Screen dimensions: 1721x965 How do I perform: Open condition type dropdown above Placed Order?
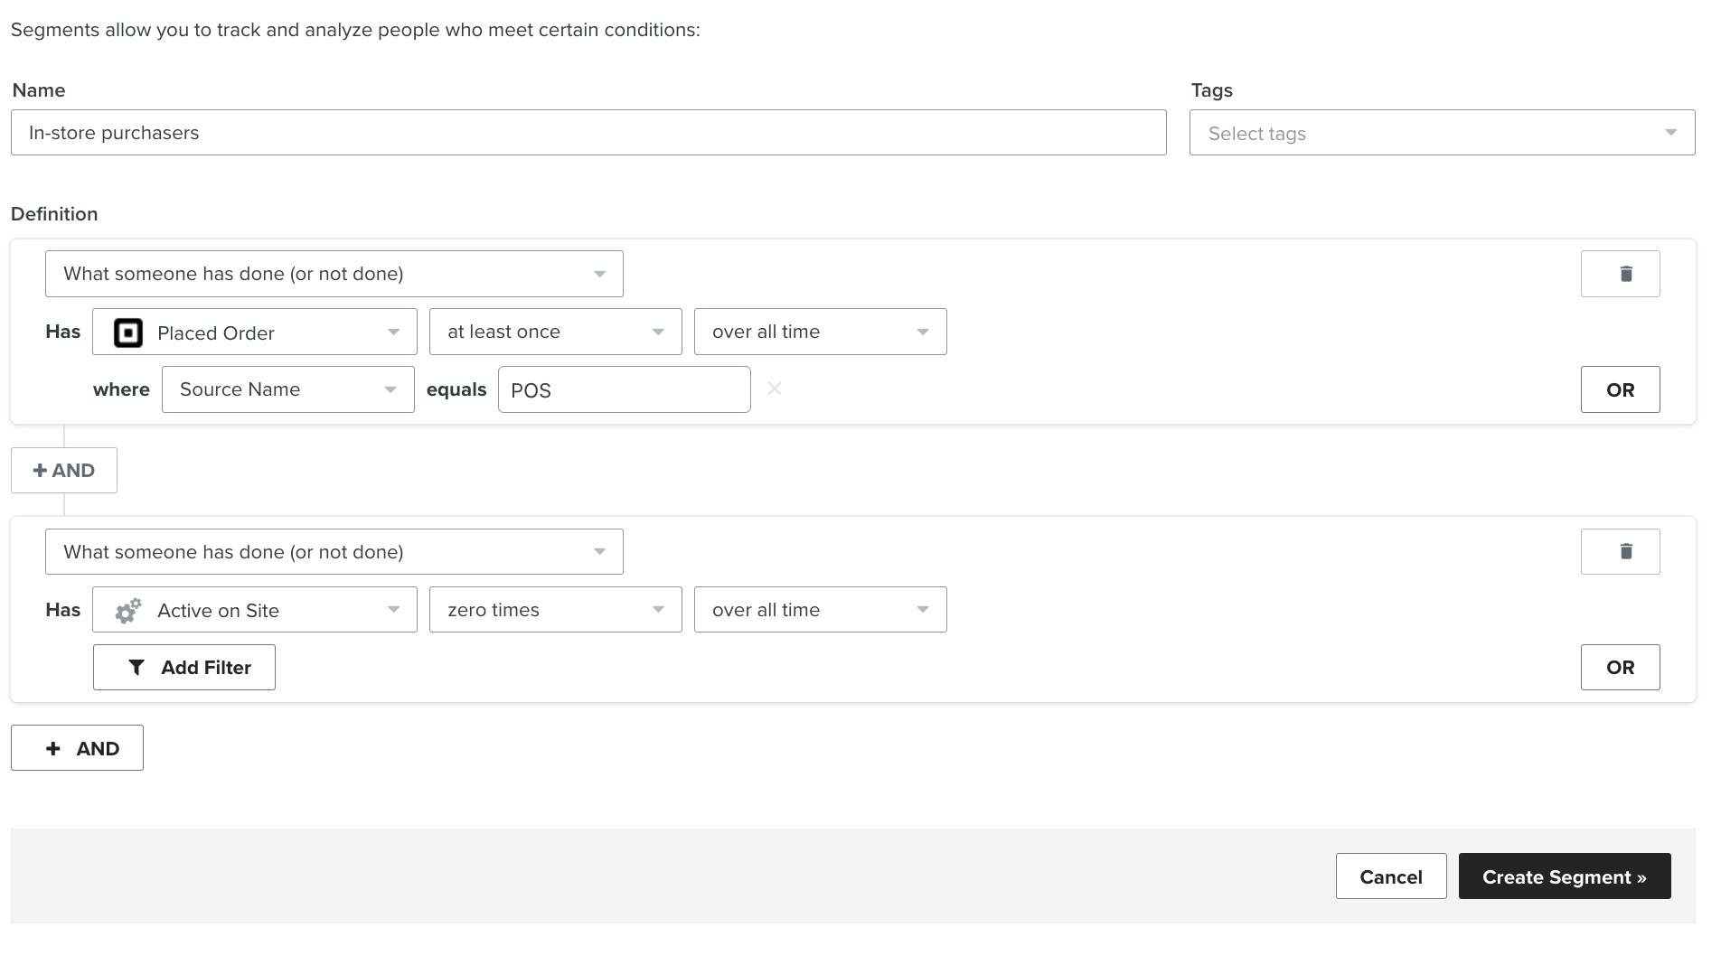tap(334, 274)
